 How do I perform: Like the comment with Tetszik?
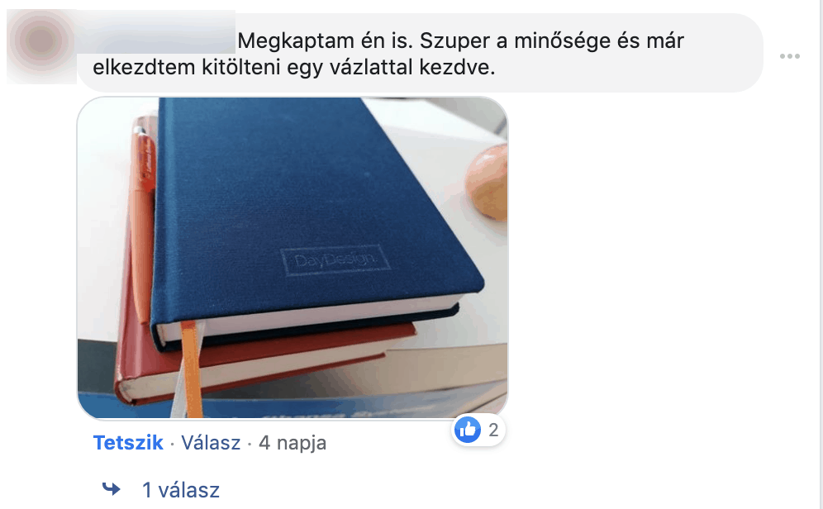(127, 442)
